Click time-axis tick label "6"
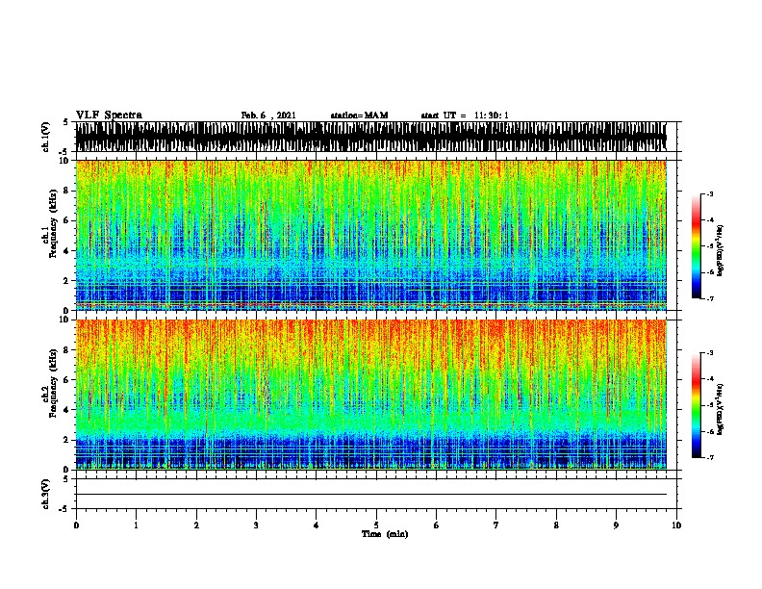 click(437, 525)
